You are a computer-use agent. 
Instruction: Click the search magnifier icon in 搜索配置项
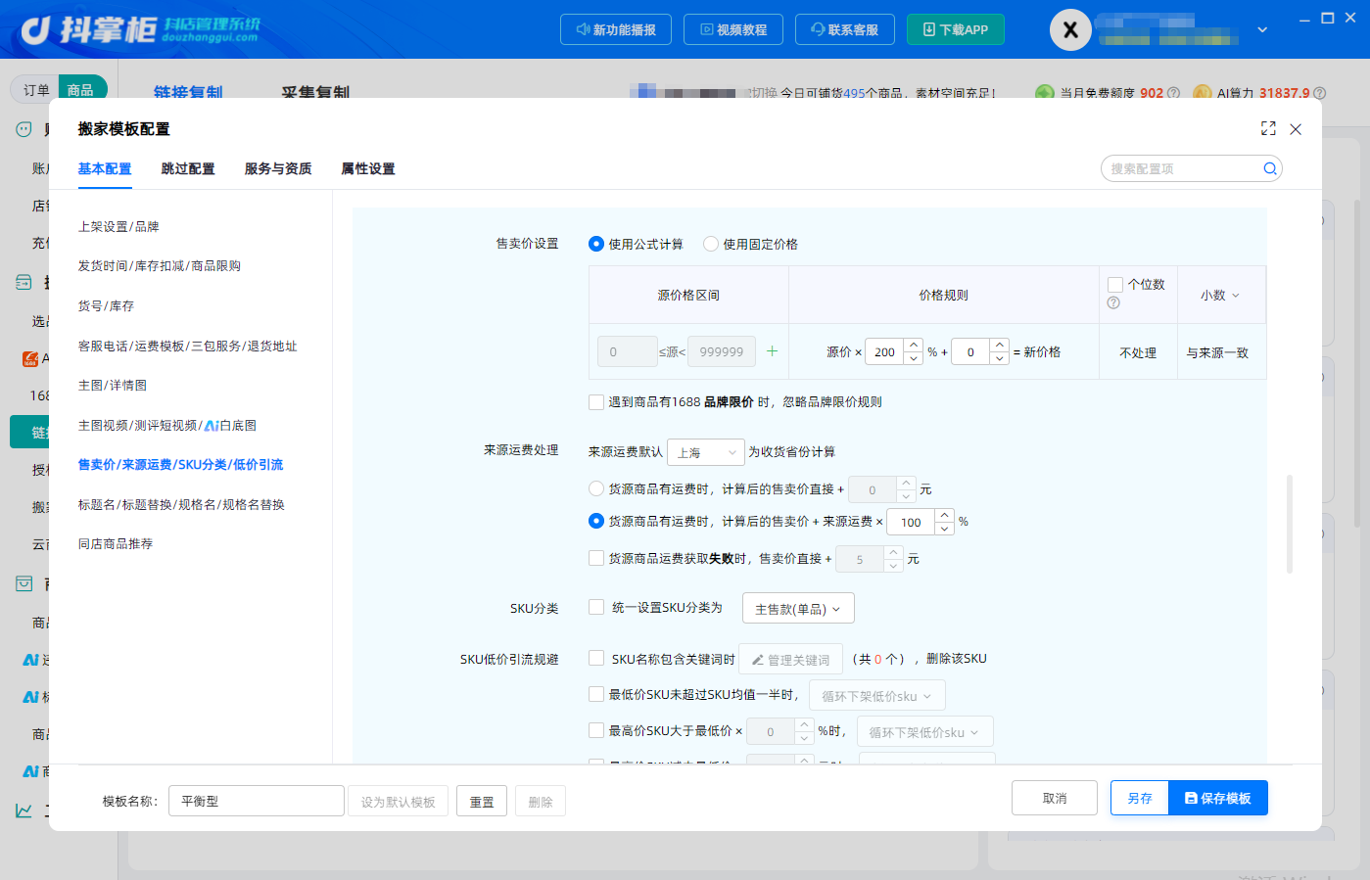pos(1270,168)
